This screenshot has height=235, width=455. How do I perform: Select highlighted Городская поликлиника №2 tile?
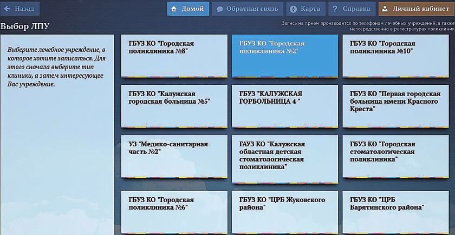[x=284, y=56]
